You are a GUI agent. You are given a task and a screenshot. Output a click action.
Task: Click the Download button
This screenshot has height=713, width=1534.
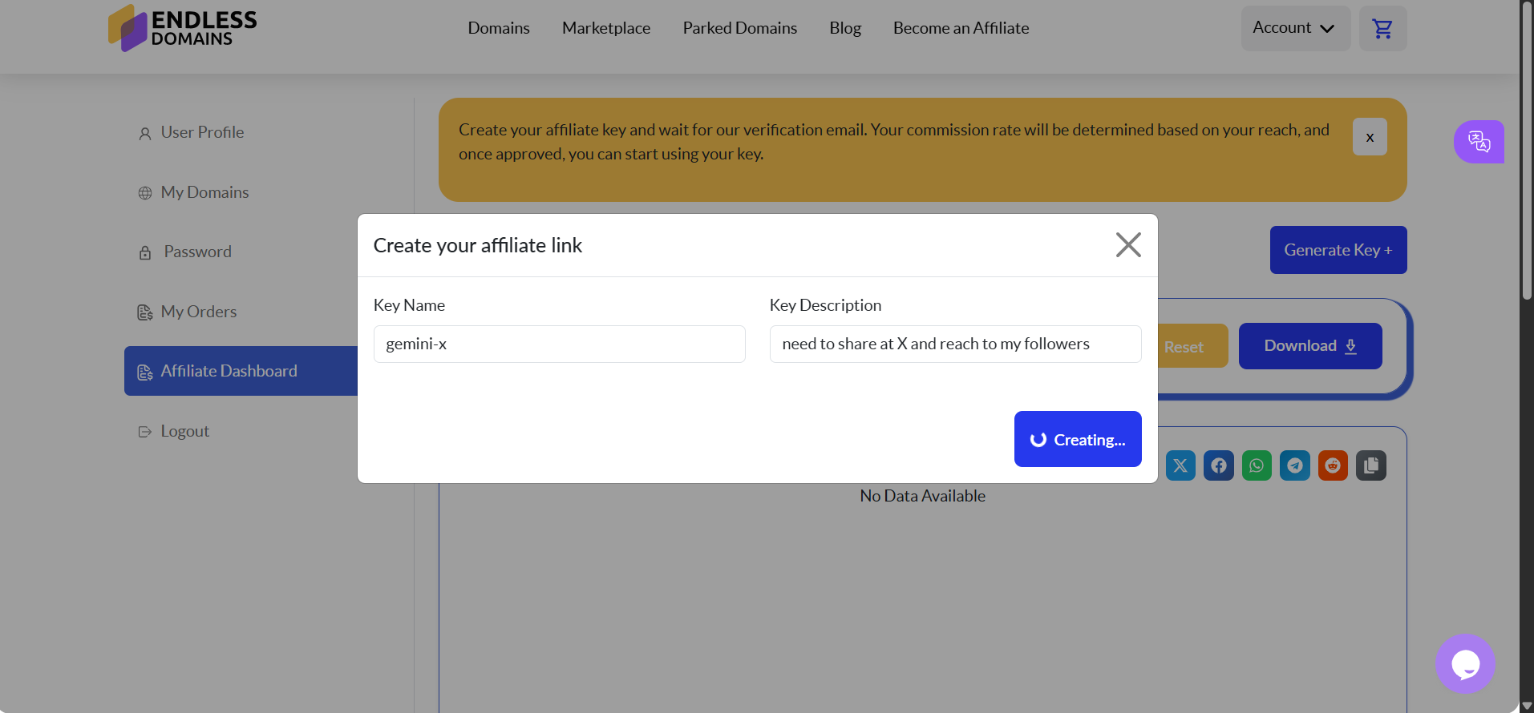[x=1309, y=346]
